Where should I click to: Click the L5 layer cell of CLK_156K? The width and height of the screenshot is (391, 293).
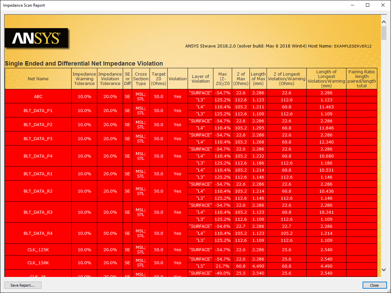click(200, 266)
